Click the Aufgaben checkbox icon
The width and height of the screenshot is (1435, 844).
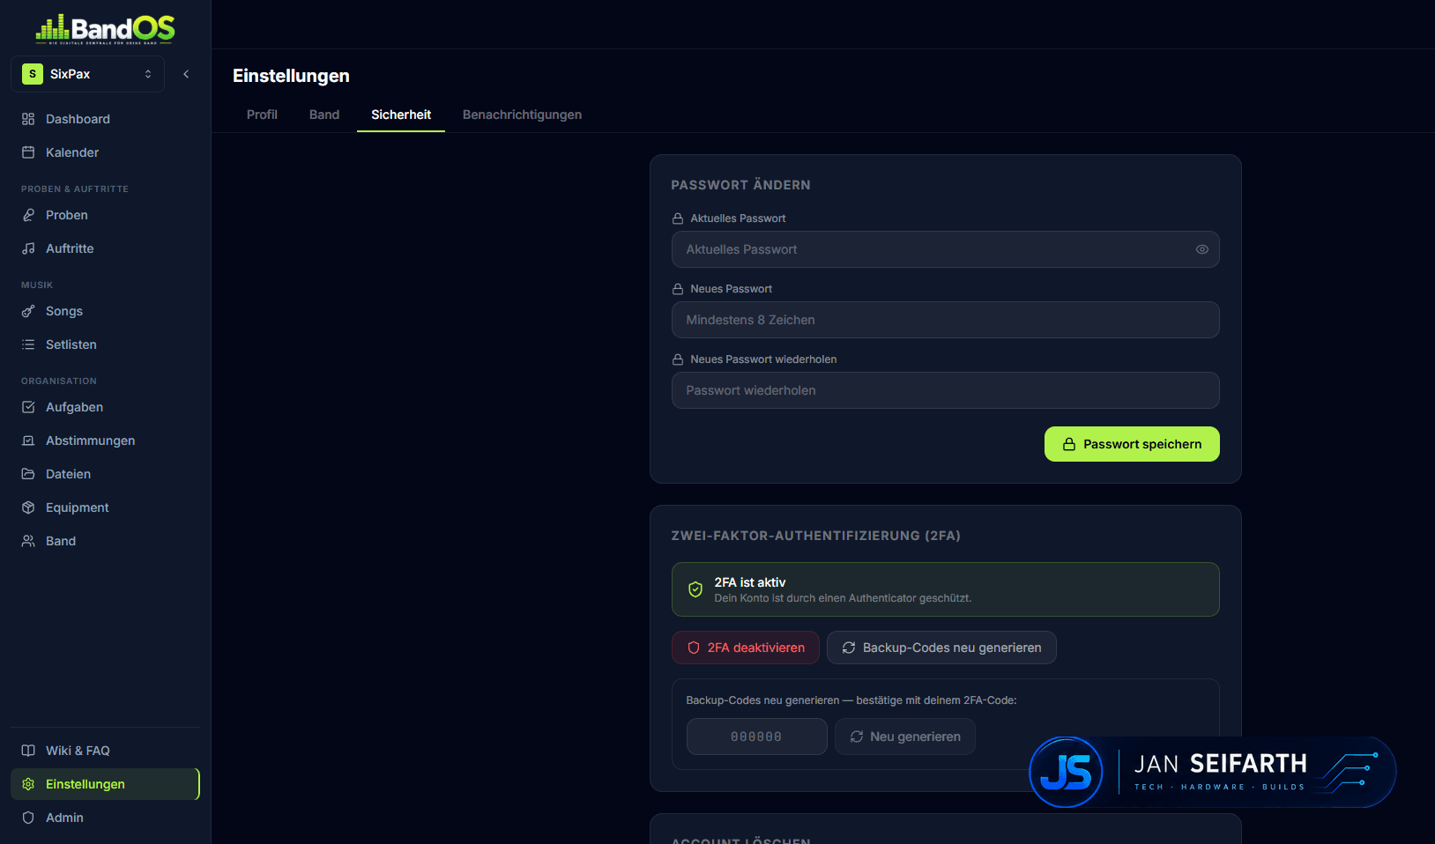coord(28,407)
